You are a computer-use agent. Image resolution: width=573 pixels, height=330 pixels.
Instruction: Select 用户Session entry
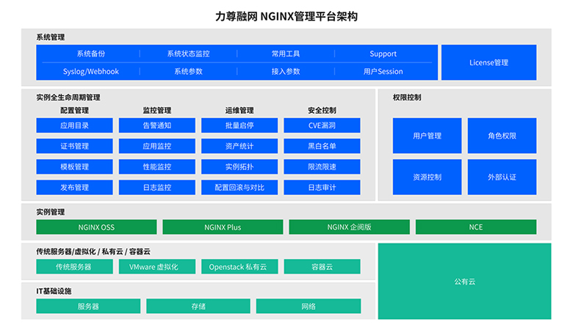tap(383, 71)
